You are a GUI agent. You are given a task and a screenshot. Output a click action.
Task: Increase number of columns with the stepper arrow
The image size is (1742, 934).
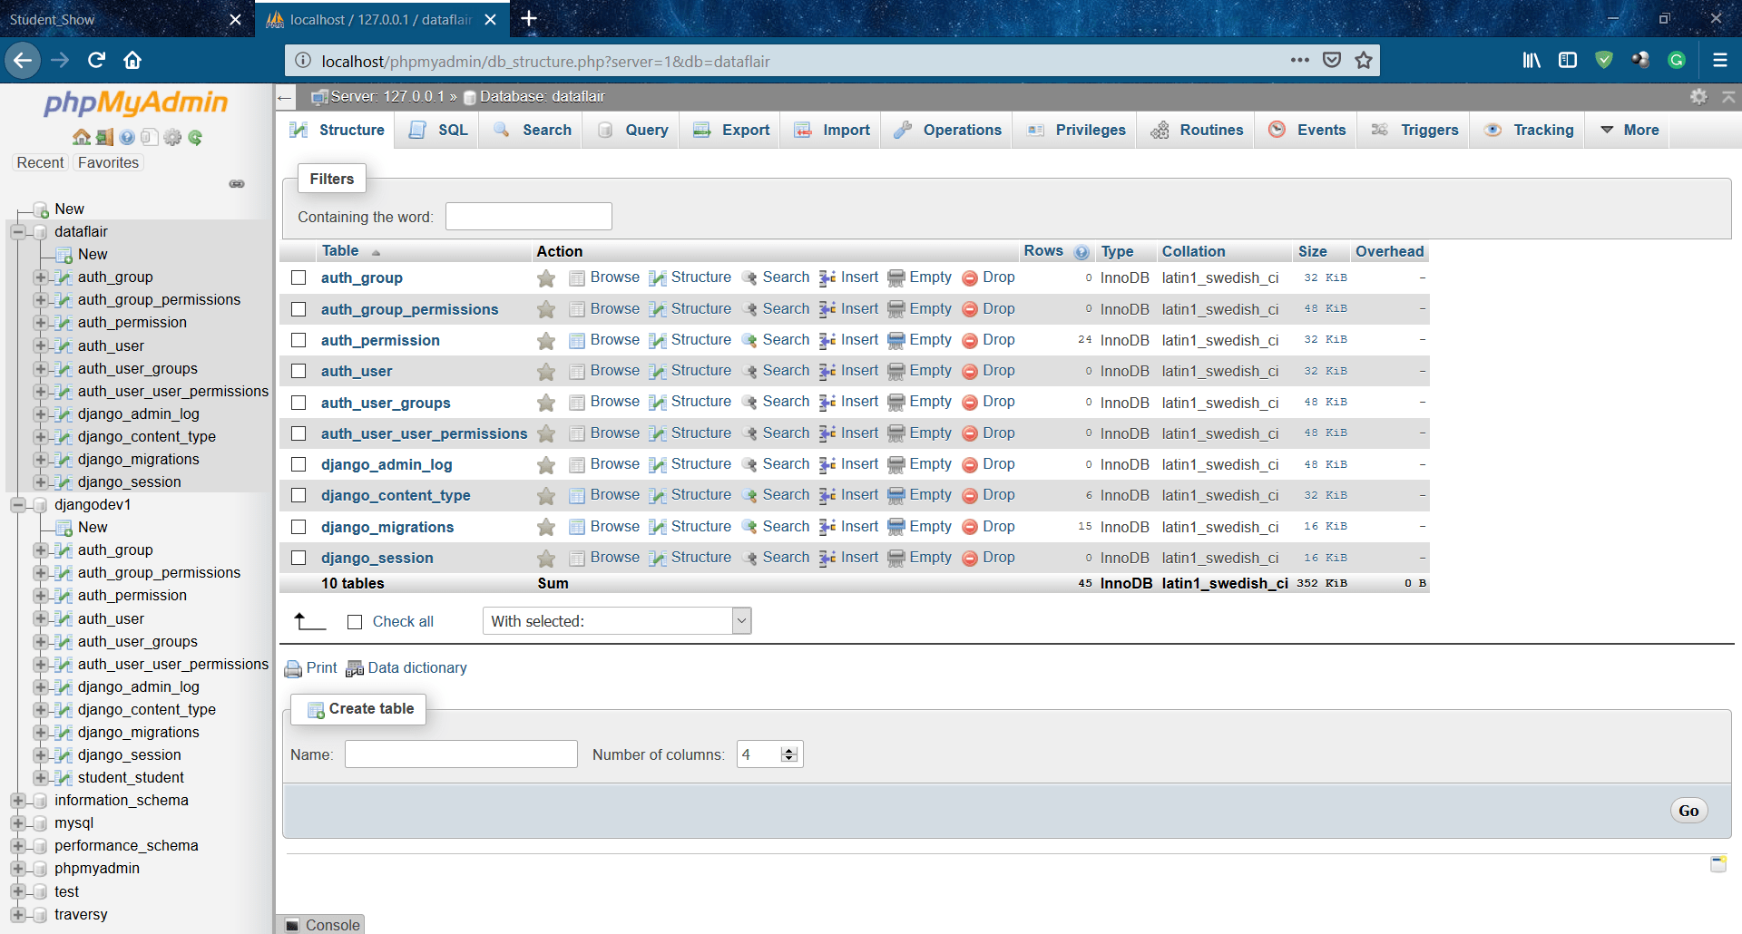tap(789, 748)
